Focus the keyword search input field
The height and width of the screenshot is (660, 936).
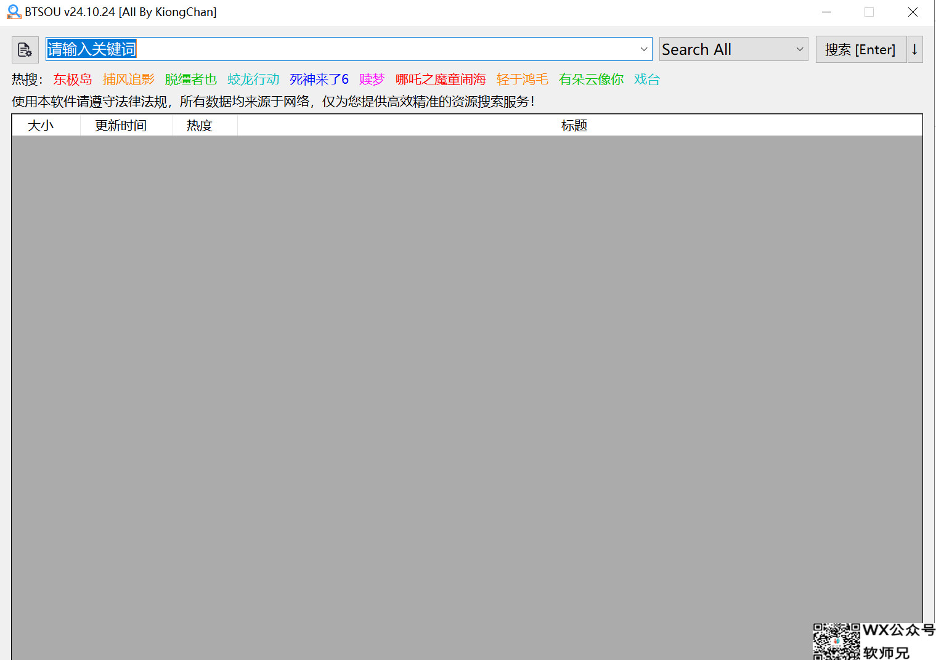point(339,49)
